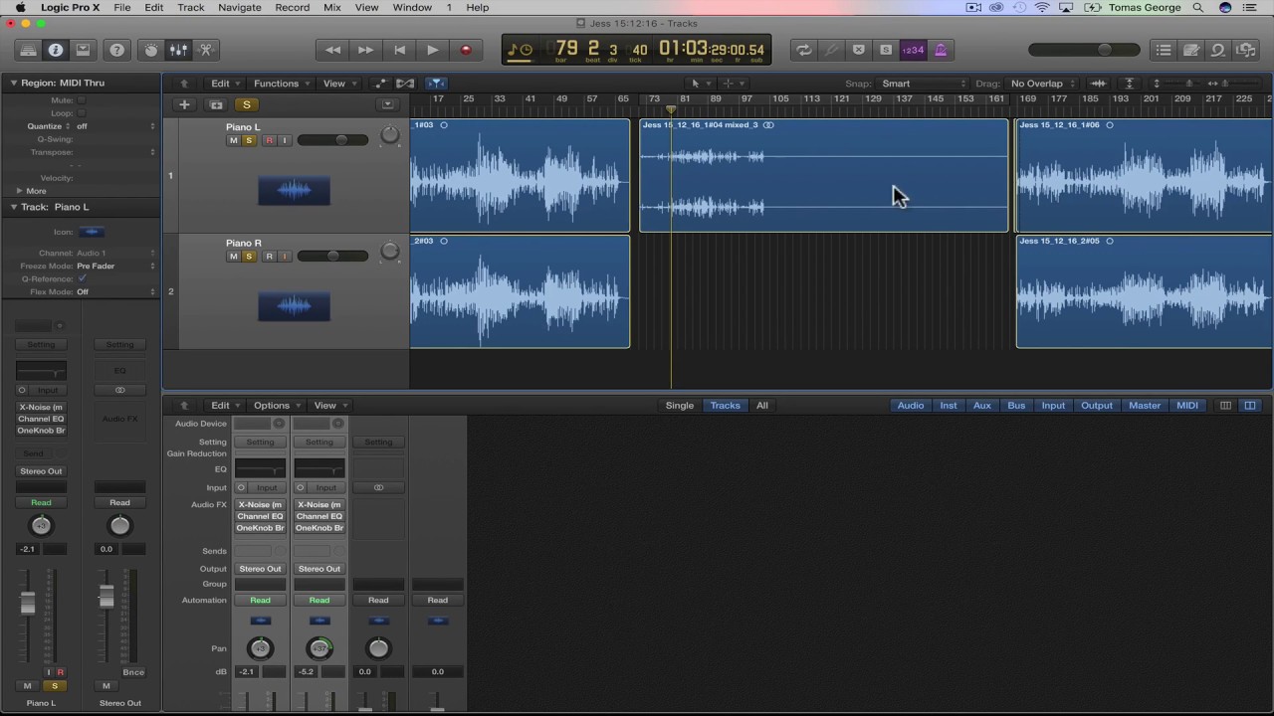Open Tracks area Functions menu

pyautogui.click(x=282, y=84)
